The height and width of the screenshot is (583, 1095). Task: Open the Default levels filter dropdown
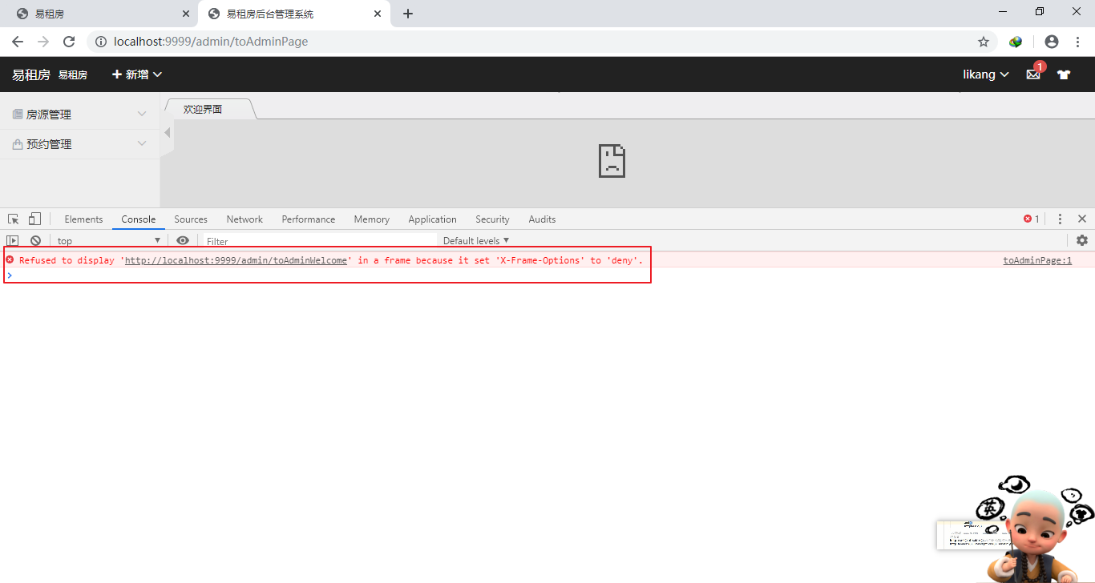(475, 240)
